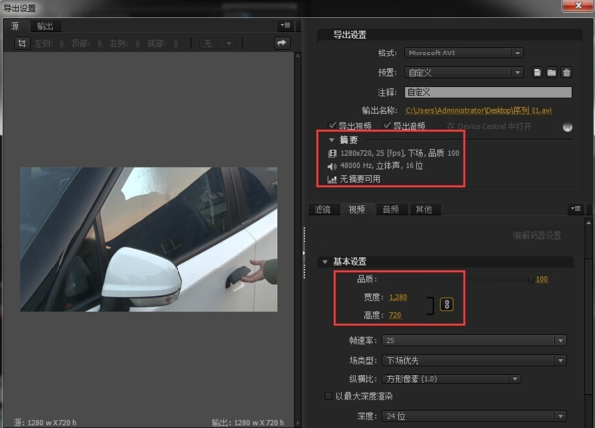
Task: Open the settings tabs panel menu icon
Action: coord(575,209)
